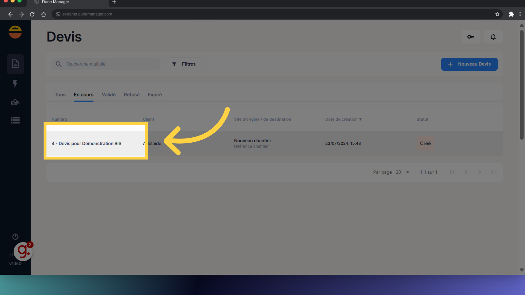Click the Dune Manager logo
This screenshot has height=295, width=525.
[x=15, y=32]
